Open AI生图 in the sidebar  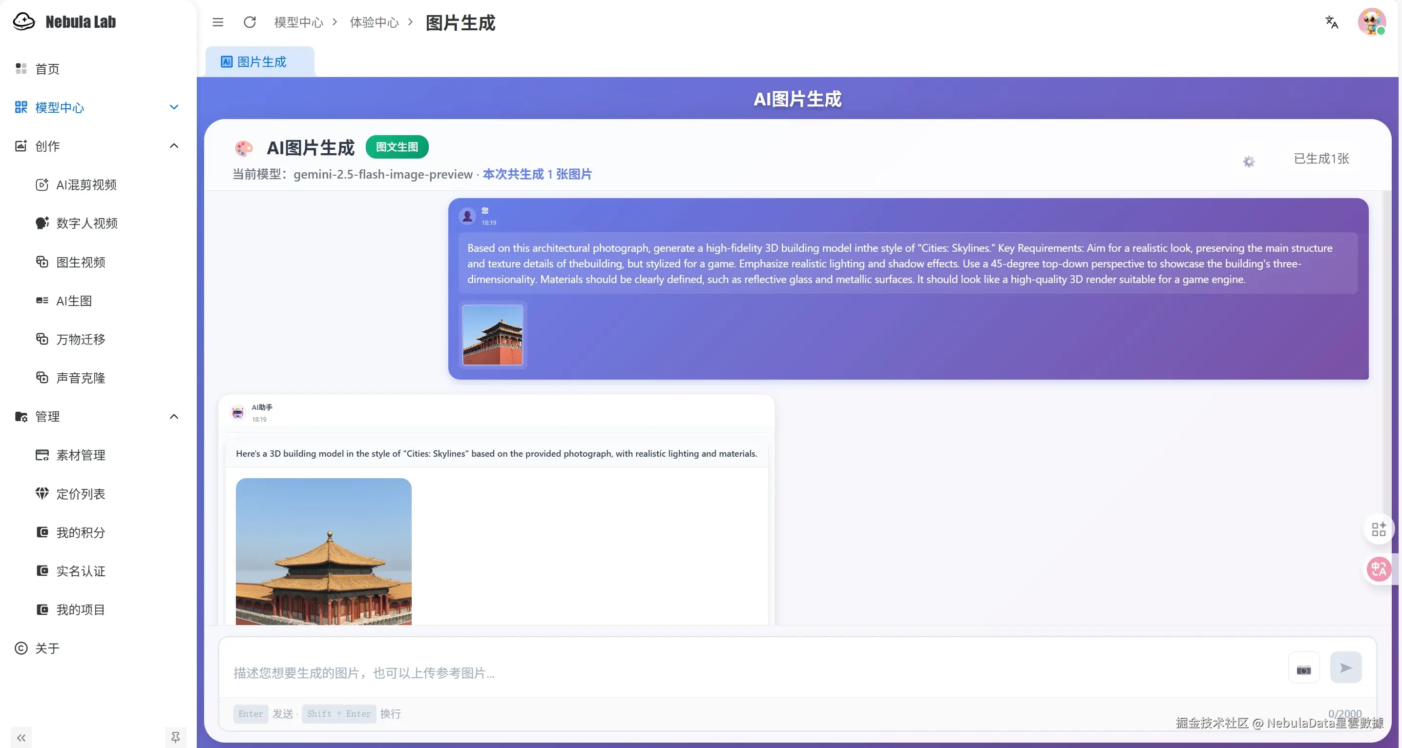click(74, 301)
